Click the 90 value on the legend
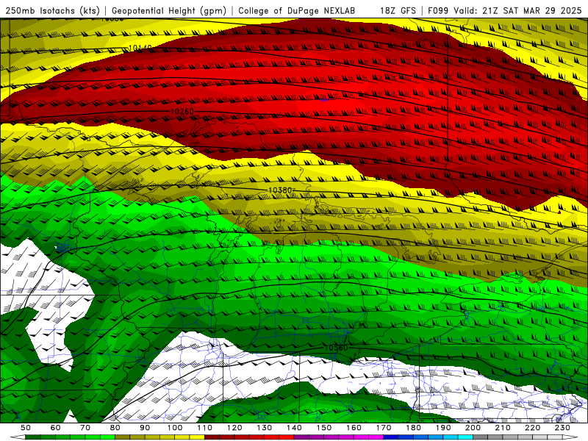Image resolution: width=588 pixels, height=441 pixels. [145, 428]
